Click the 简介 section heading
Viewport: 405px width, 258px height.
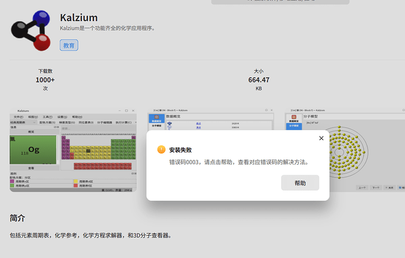[x=17, y=218]
